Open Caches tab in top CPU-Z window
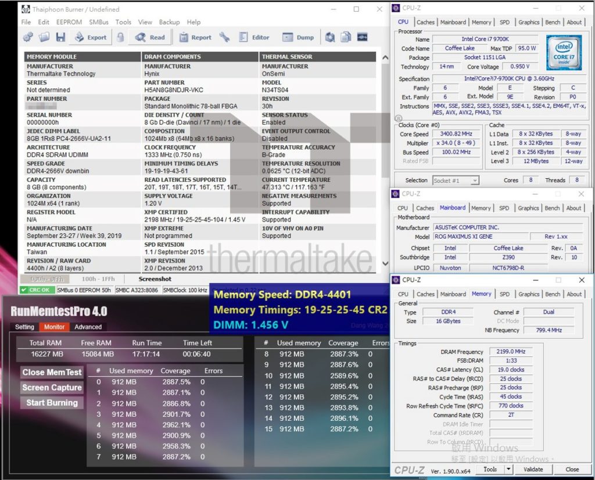The image size is (595, 480). coord(425,23)
